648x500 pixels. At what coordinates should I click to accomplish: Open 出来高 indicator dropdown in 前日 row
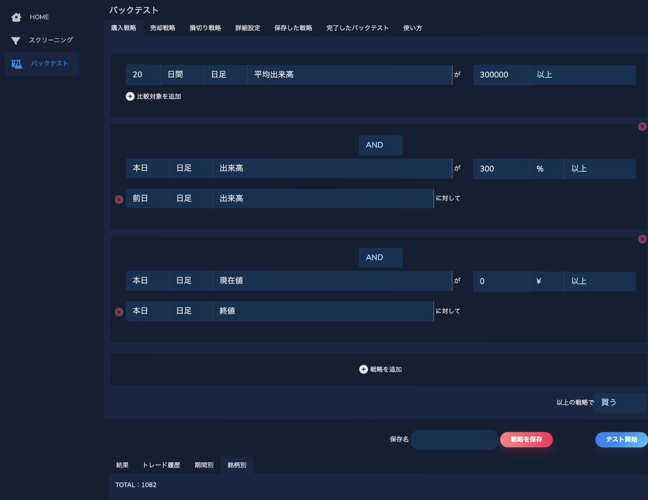[323, 199]
